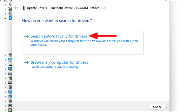Collapse the expanded Bluetooth category chevron
Image resolution: width=187 pixels, height=112 pixels.
coord(5,18)
